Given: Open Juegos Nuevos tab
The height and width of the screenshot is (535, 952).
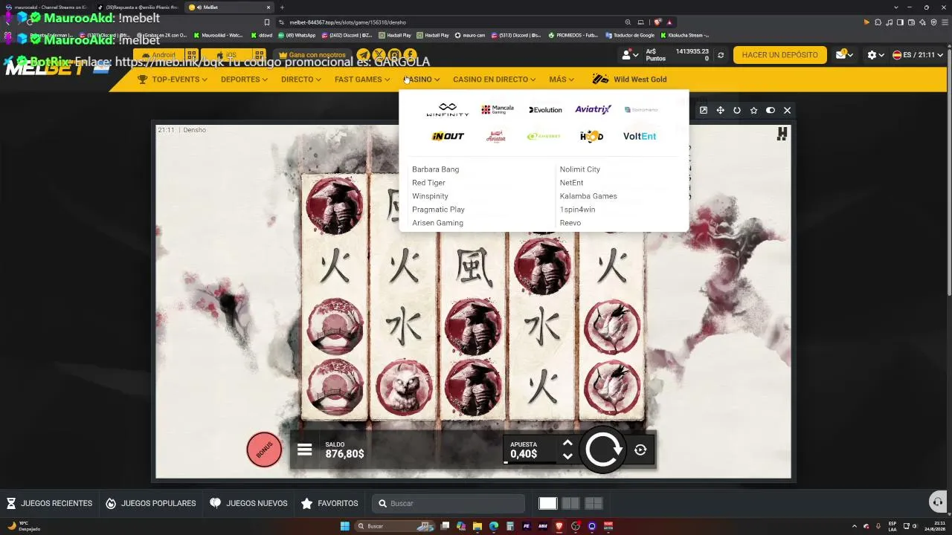Looking at the screenshot, I should (x=248, y=503).
